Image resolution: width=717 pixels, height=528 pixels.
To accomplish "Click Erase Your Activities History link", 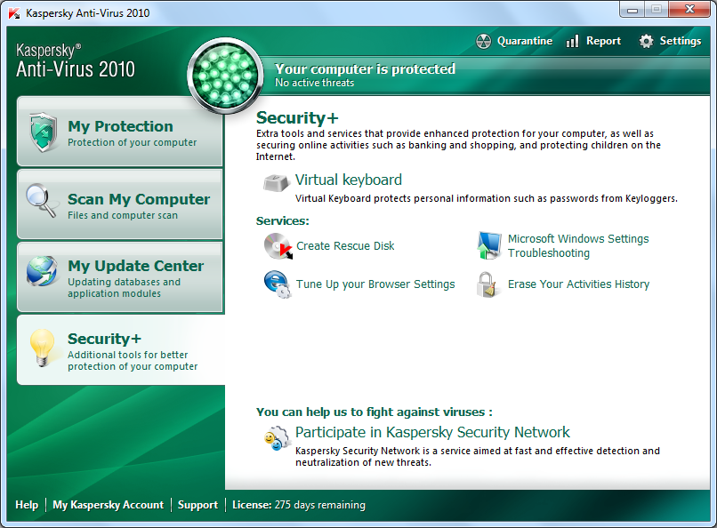I will (x=578, y=284).
